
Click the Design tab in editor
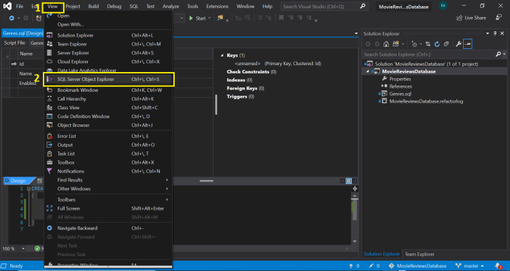(x=18, y=181)
